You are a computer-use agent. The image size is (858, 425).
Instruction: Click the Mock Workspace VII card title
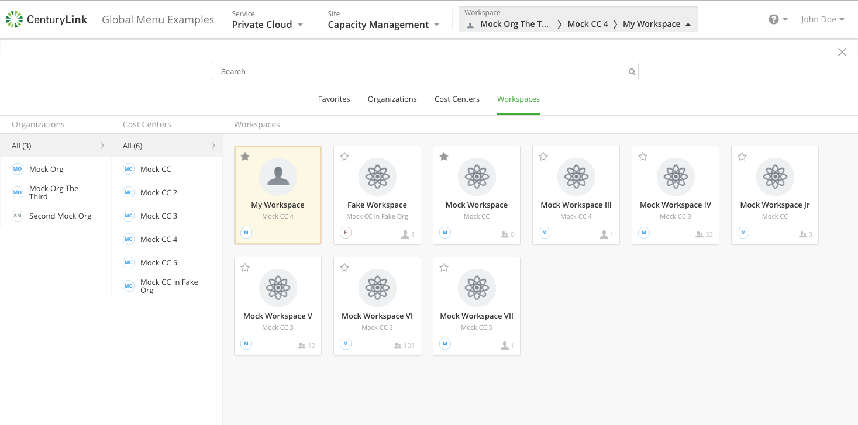tap(477, 316)
